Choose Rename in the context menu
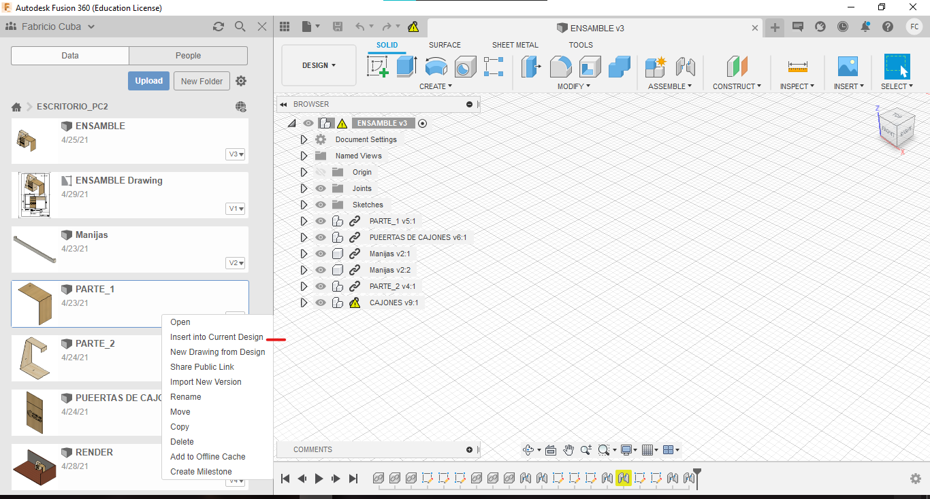Viewport: 930px width, 499px height. point(185,397)
